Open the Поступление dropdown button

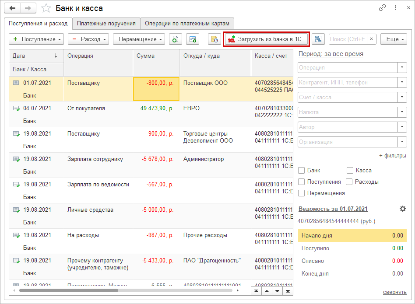pyautogui.click(x=36, y=39)
